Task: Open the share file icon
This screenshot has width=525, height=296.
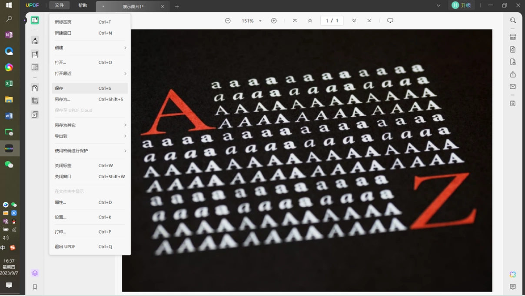Action: tap(513, 74)
